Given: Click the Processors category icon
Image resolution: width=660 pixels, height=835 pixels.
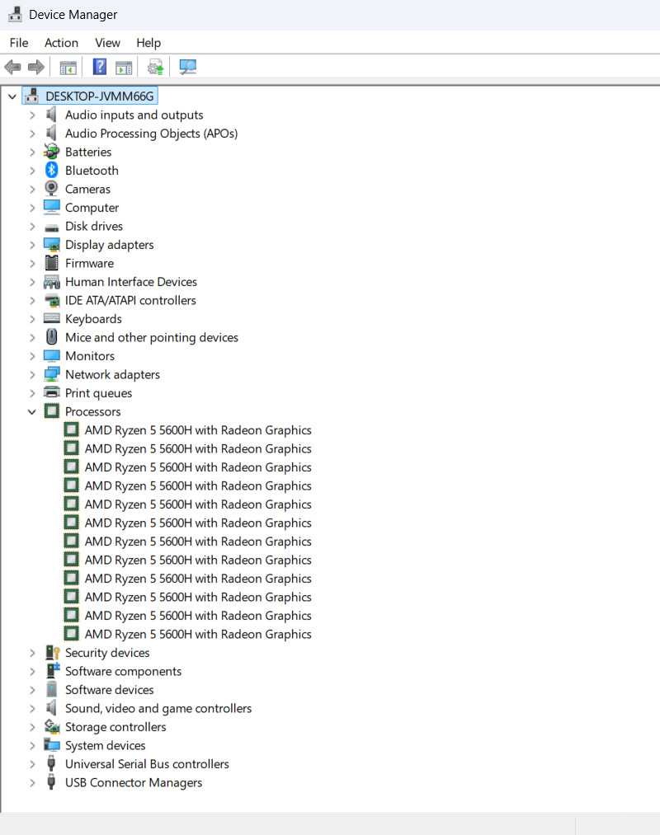Looking at the screenshot, I should tap(52, 411).
